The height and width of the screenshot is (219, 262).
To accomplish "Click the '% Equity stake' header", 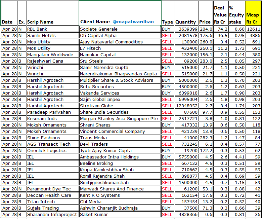I will 236,13.
